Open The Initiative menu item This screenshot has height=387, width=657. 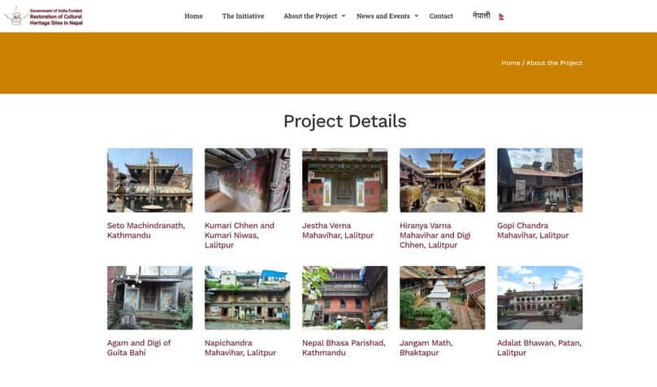coord(243,16)
